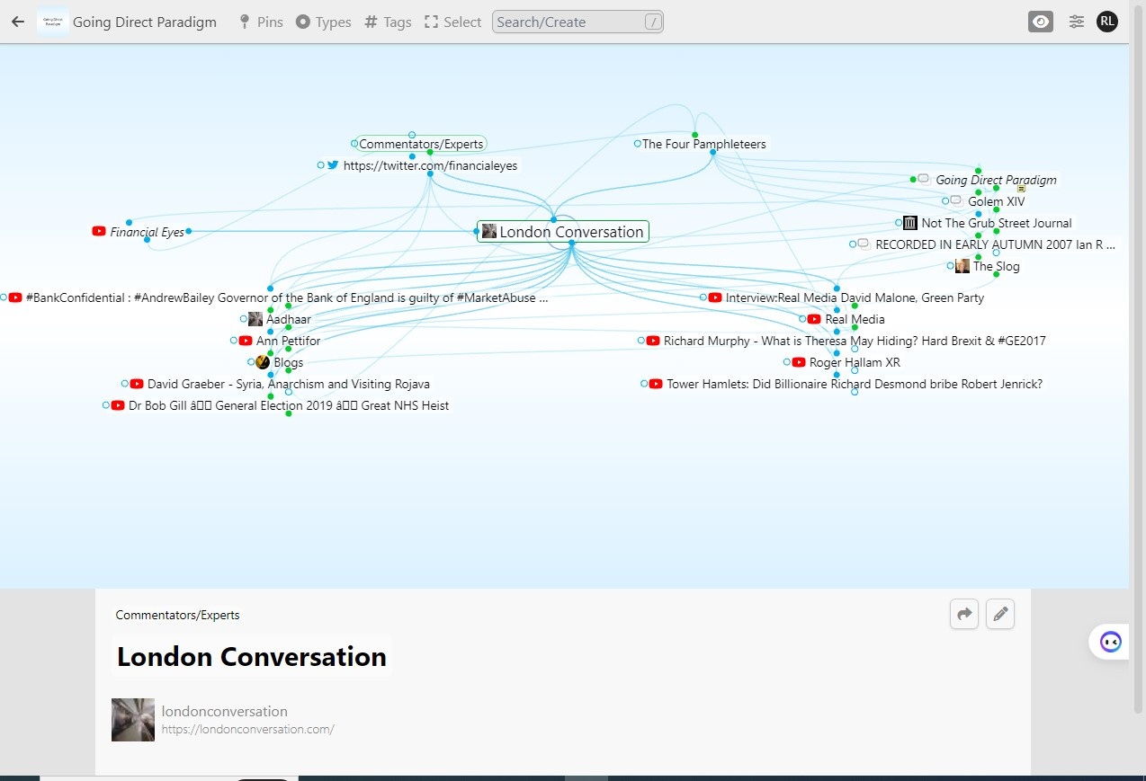Viewport: 1146px width, 781px height.
Task: Click YouTube icon beside Tower Hamlets
Action: [x=656, y=384]
